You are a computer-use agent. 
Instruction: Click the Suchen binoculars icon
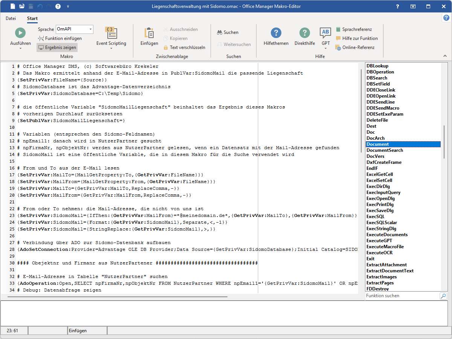220,32
